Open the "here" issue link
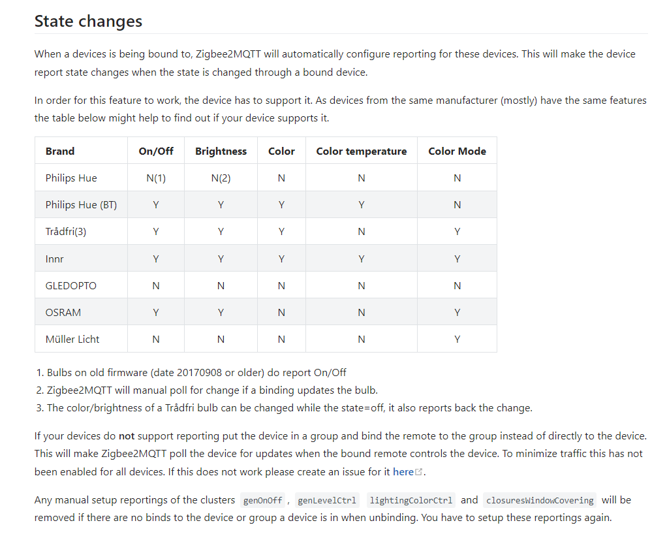The width and height of the screenshot is (667, 538). (403, 471)
